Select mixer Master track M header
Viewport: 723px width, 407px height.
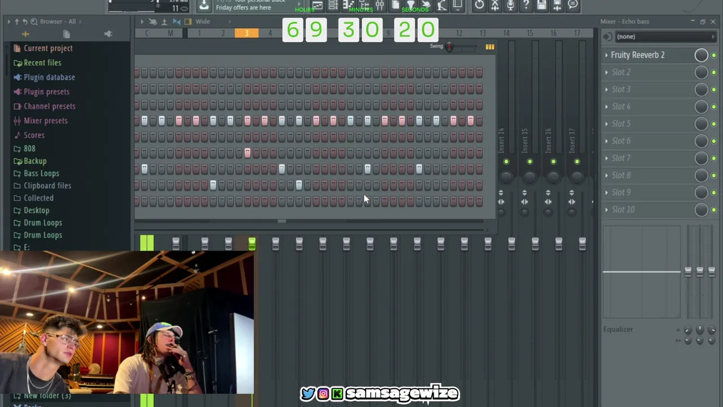pos(170,33)
